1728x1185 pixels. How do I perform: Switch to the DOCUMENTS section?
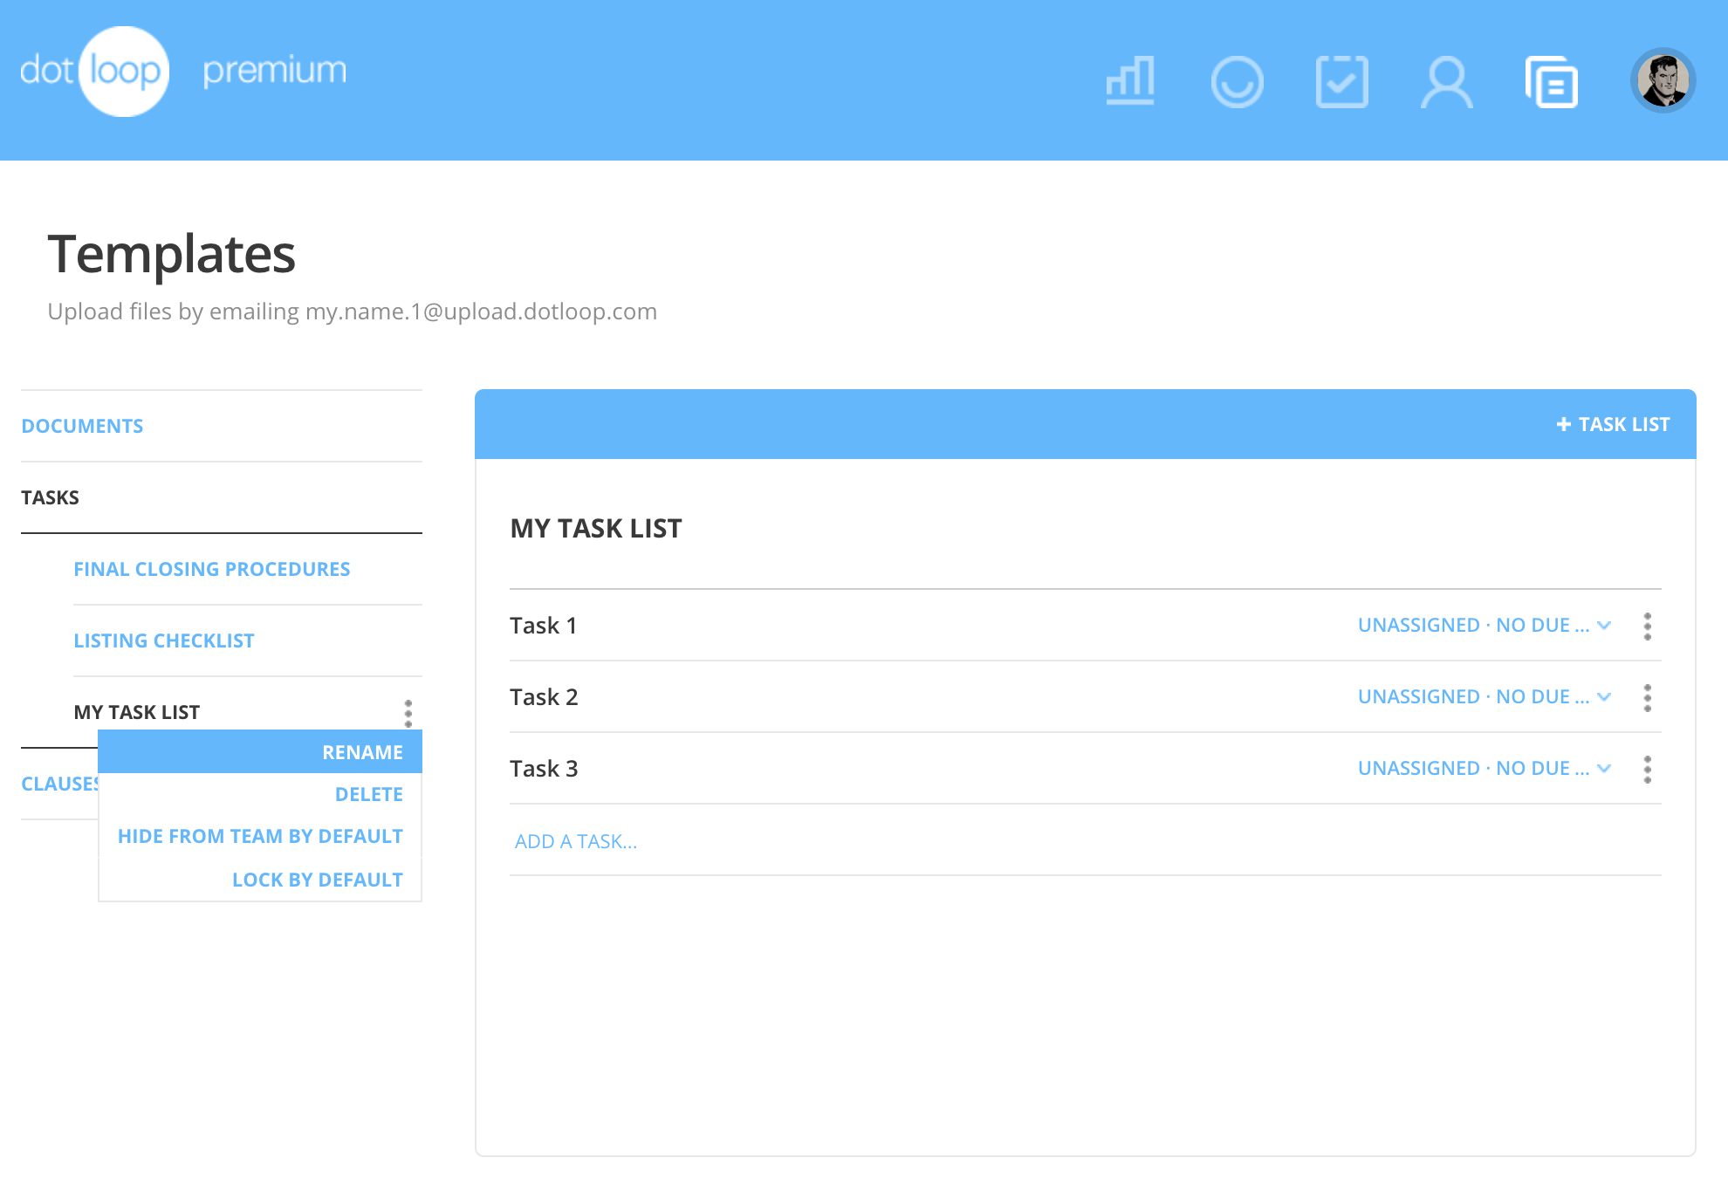pos(82,425)
